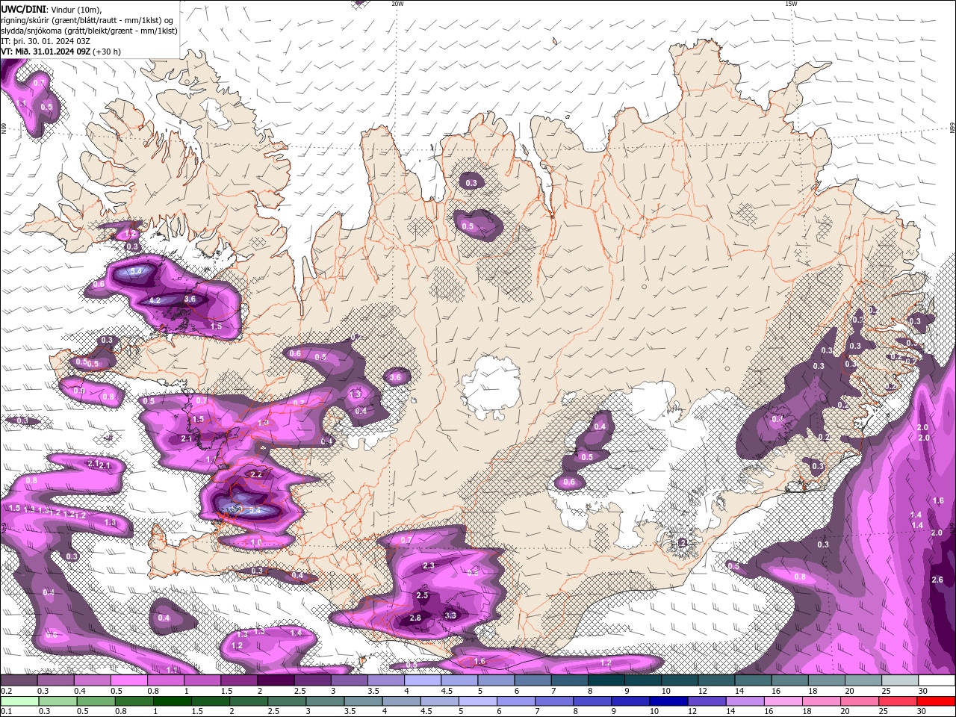The image size is (956, 717).
Task: Click the bright red swatch ending the rain legend
Action: coord(937,701)
